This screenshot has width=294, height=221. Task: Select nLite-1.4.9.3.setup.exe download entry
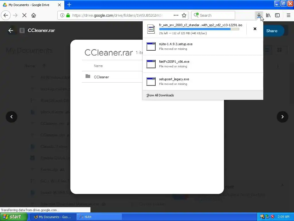pos(203,46)
